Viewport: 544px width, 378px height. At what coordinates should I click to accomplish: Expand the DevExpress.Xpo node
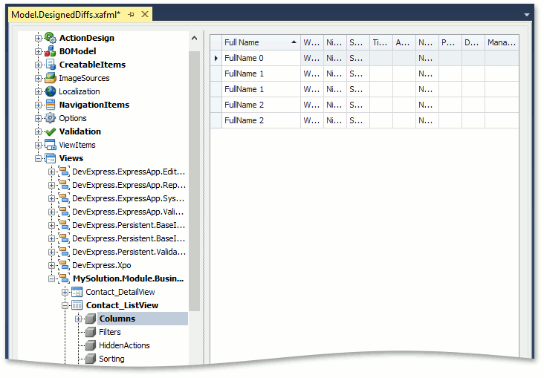tap(51, 266)
